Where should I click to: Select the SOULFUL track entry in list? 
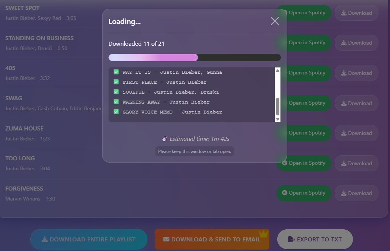170,92
